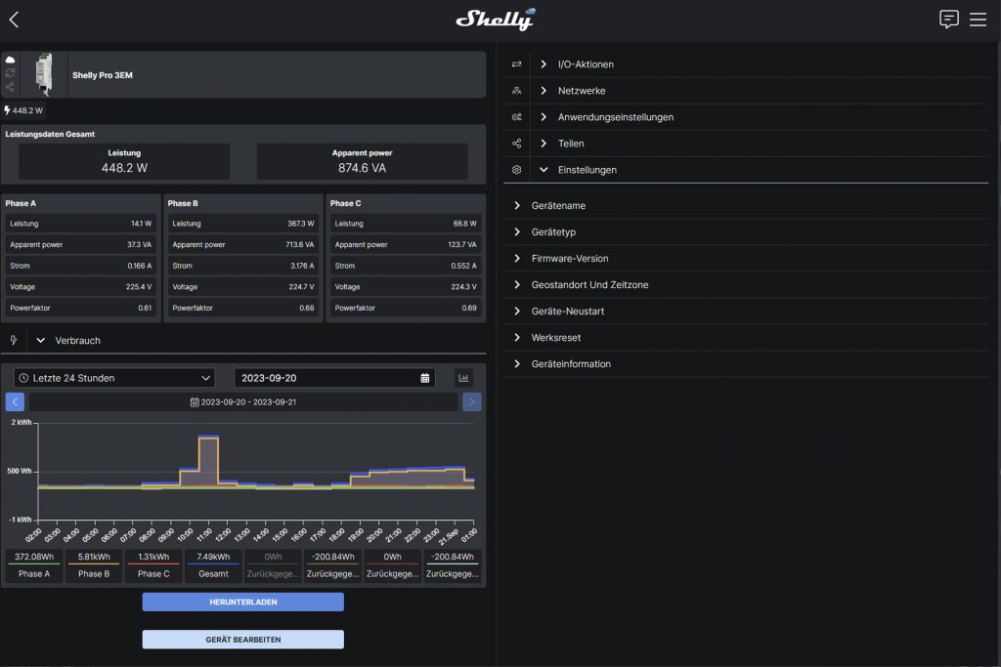Viewport: 1001px width, 667px height.
Task: Click the network icon beside Netzwerke
Action: [516, 90]
